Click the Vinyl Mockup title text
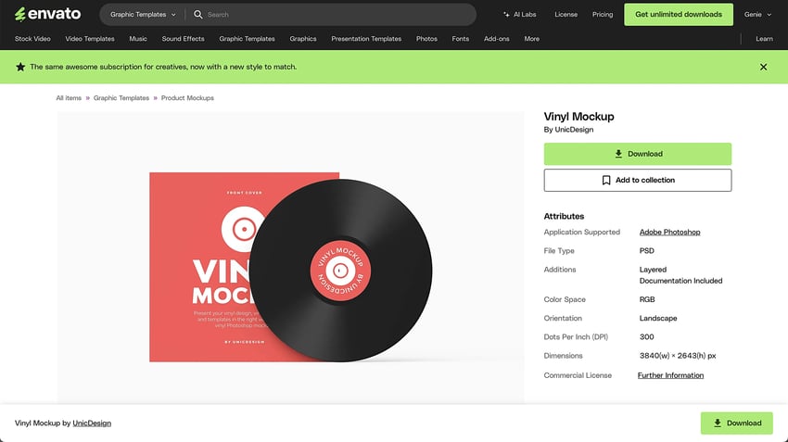The image size is (788, 442). pos(578,117)
